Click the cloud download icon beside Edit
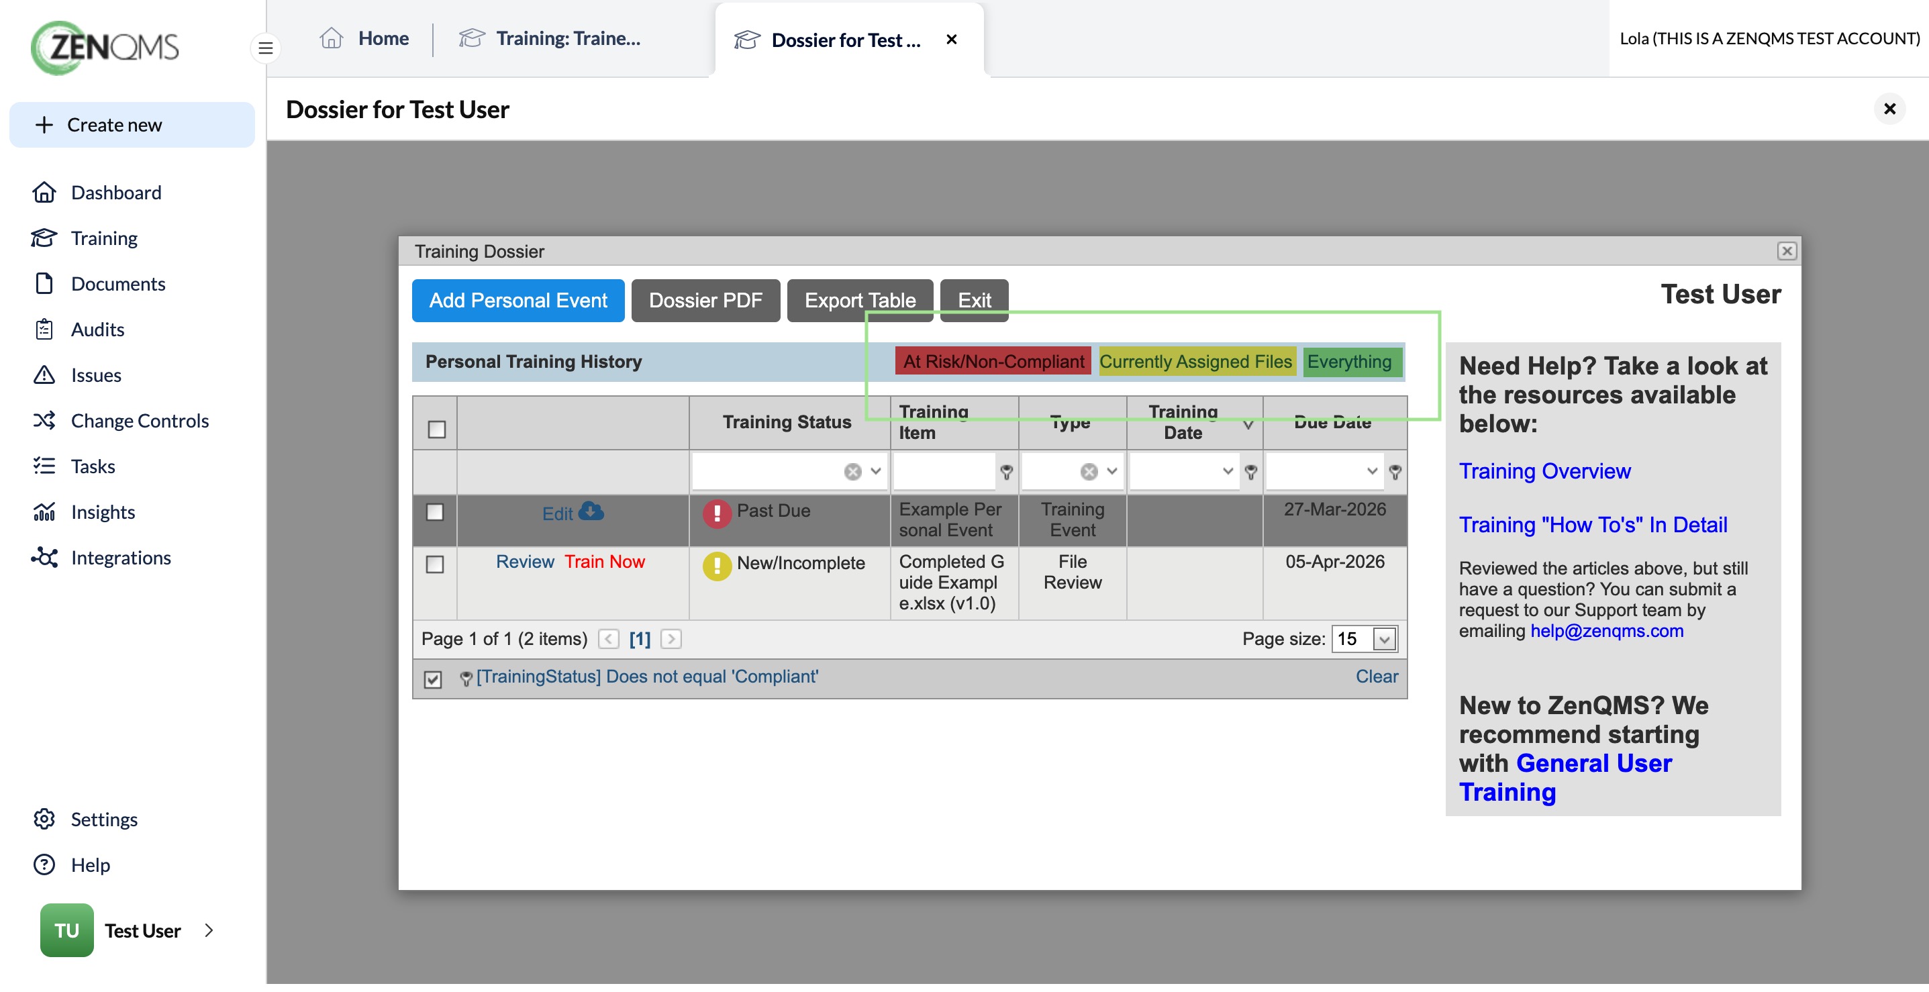This screenshot has width=1929, height=992. (x=591, y=511)
